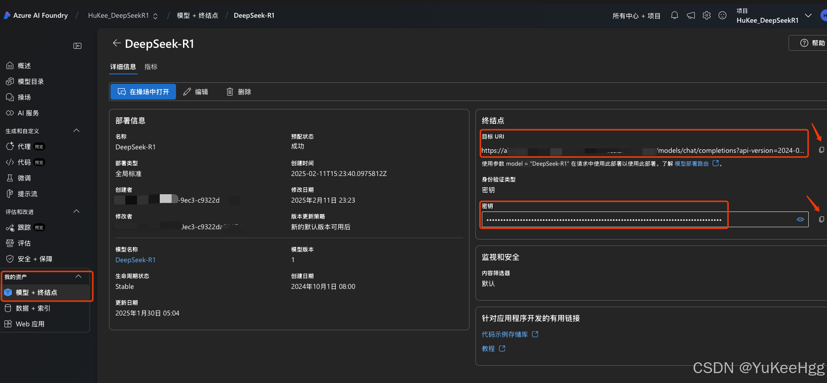Click the 新的默认版本可用后 policy value
Screen dimensions: 827x383
click(x=321, y=227)
